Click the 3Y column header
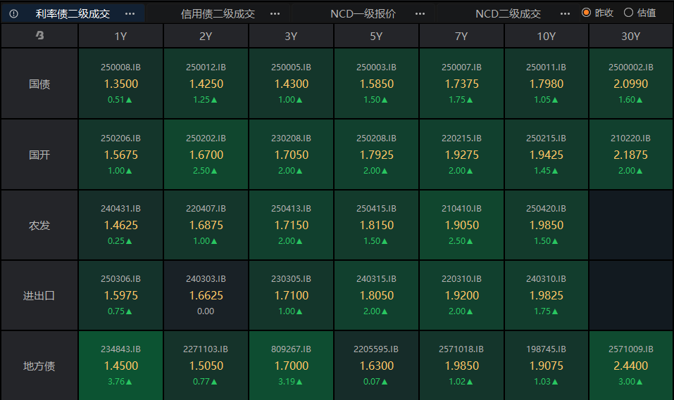The image size is (674, 400). 291,36
